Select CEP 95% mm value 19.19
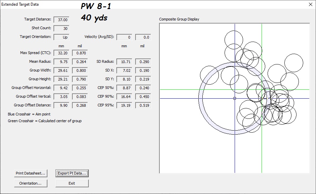 click(x=124, y=105)
